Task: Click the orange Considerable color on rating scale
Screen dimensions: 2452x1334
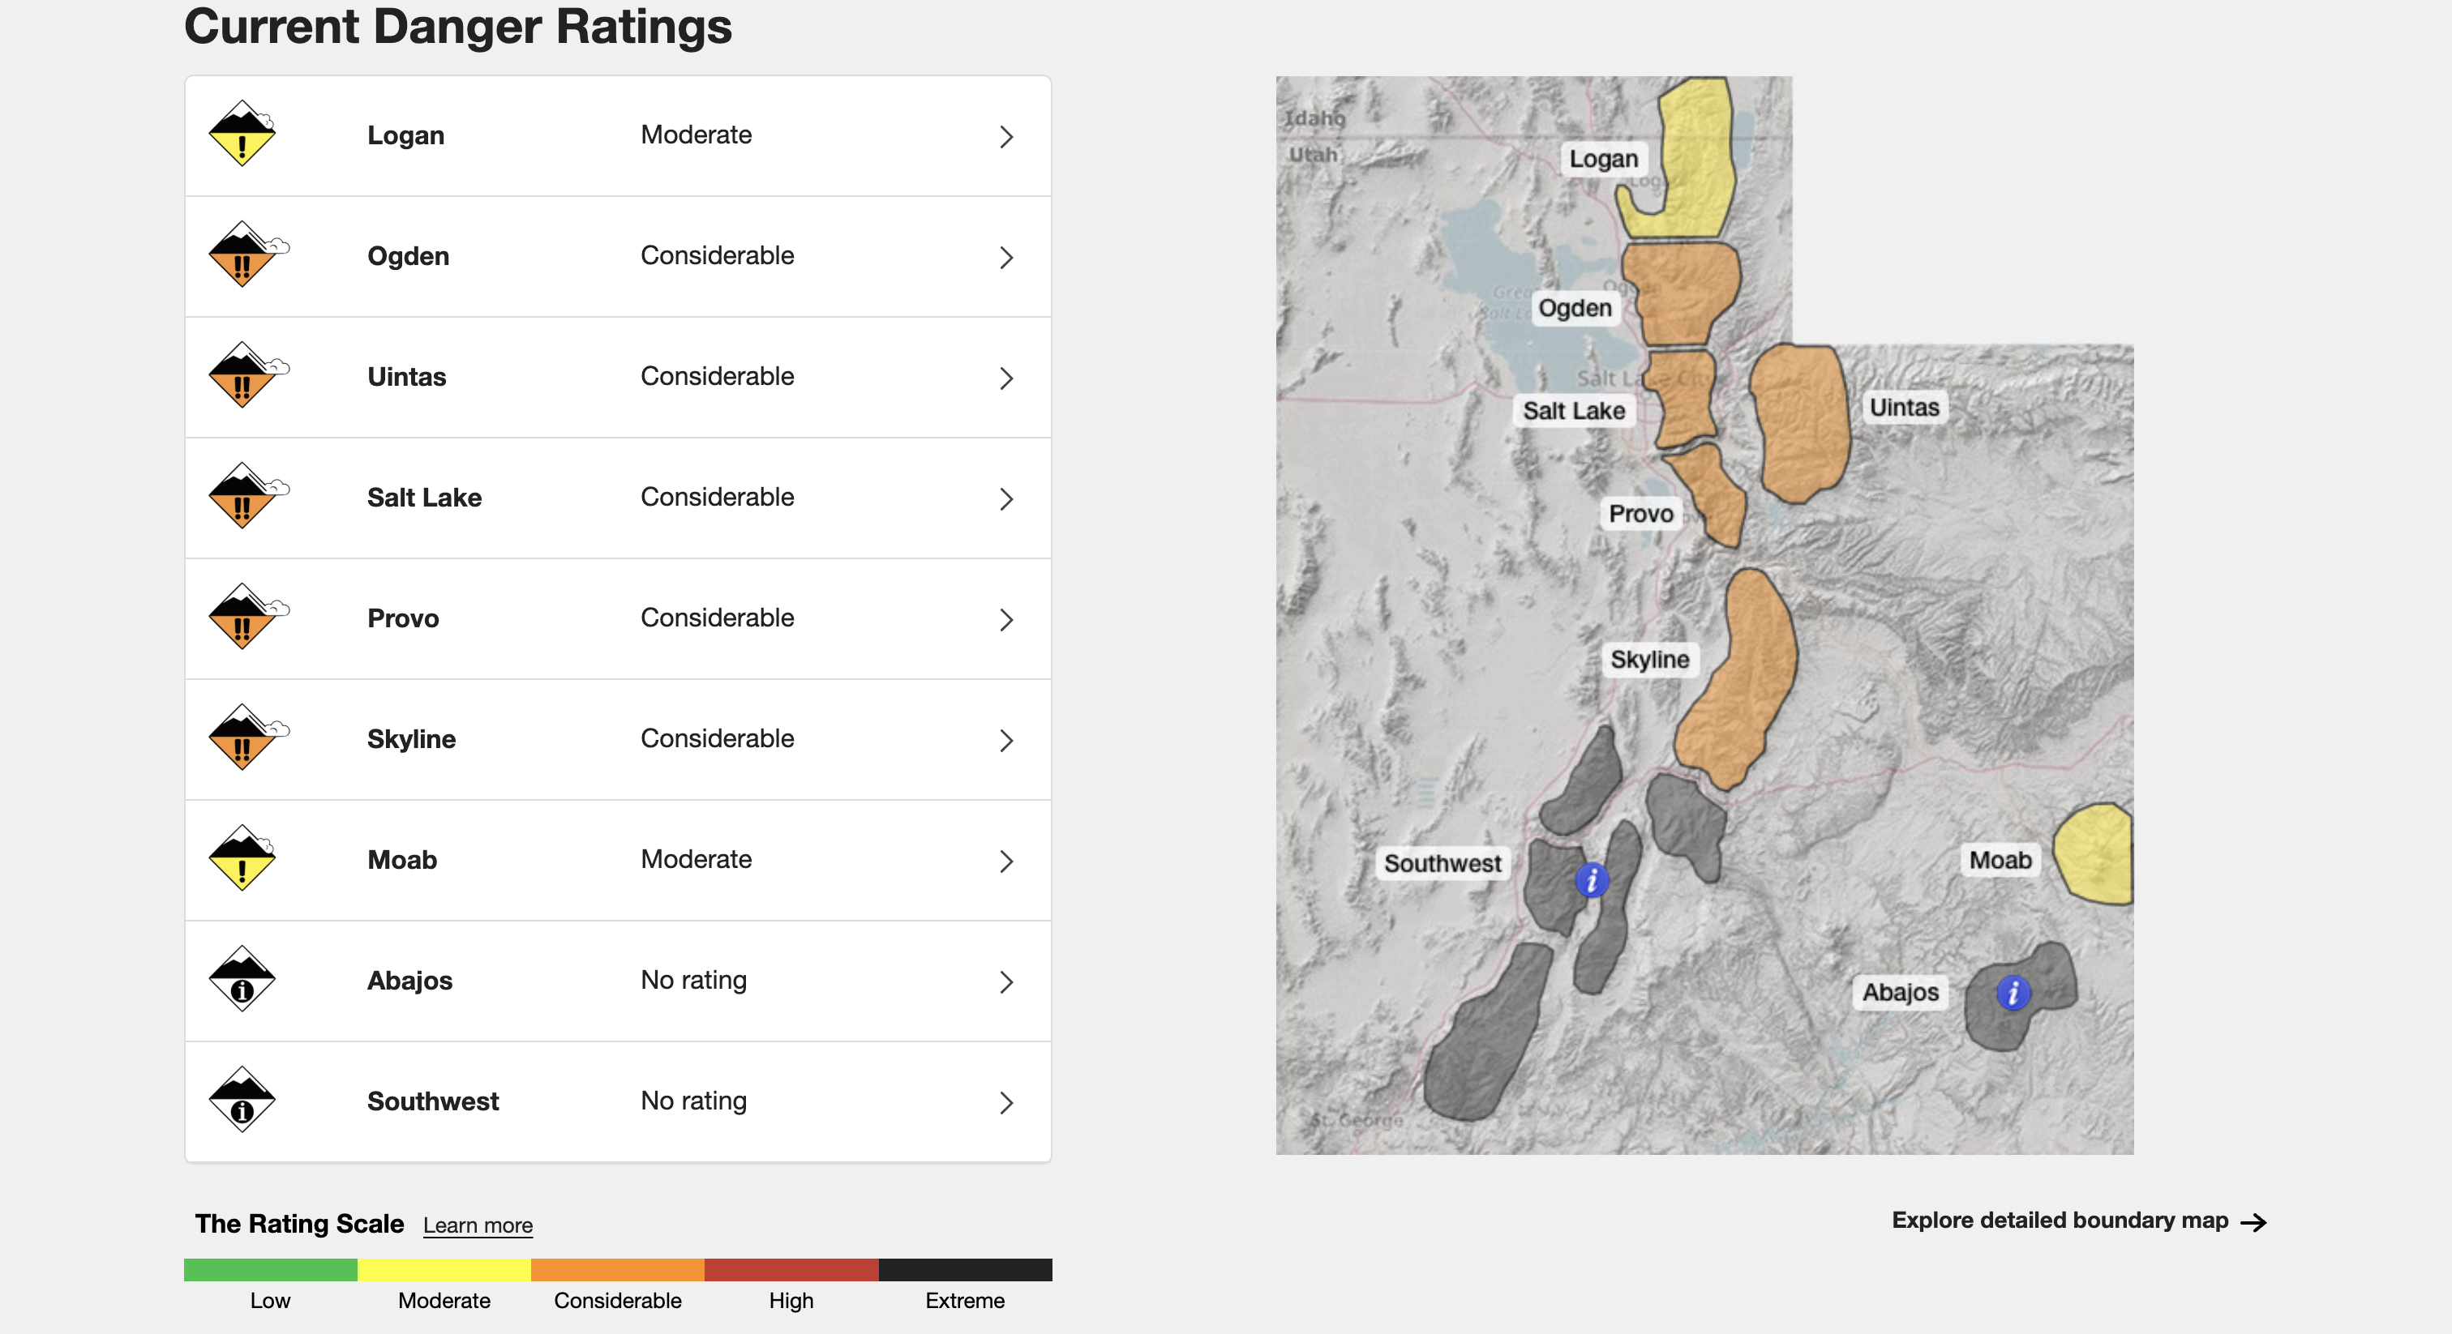Action: coord(617,1269)
